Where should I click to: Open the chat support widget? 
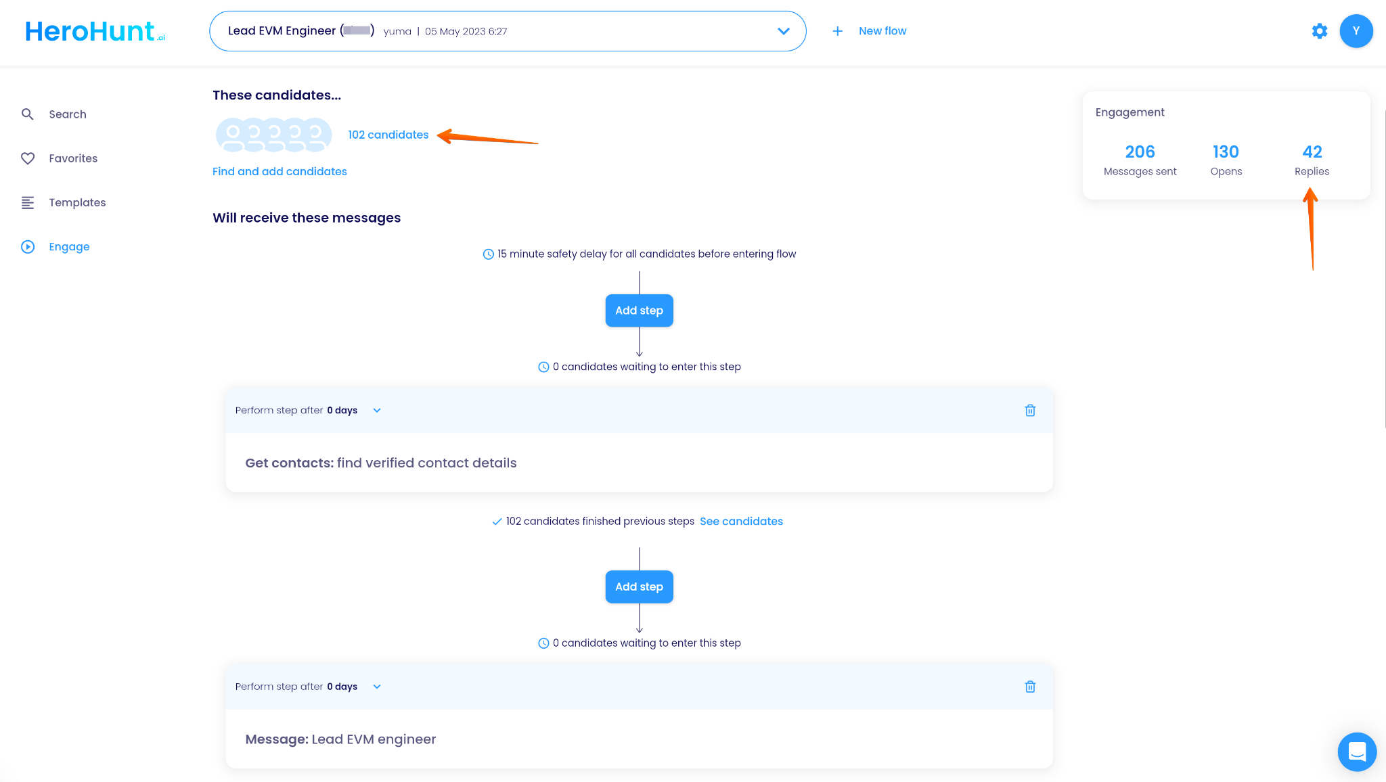[1357, 752]
